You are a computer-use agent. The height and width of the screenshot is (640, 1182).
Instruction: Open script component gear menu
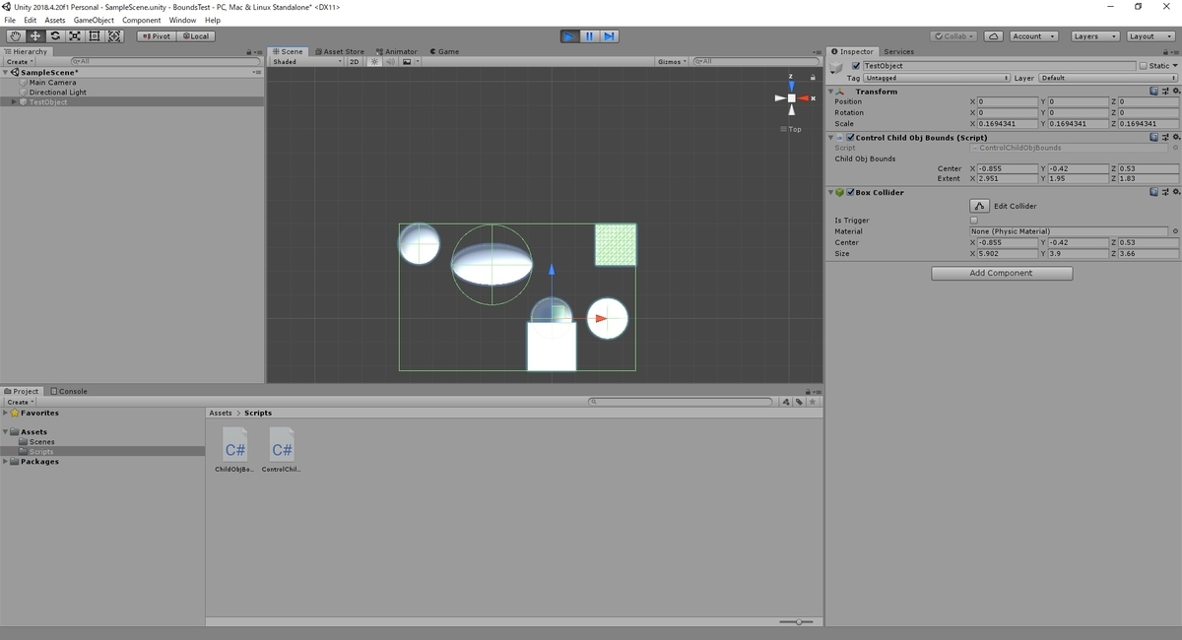pos(1175,138)
